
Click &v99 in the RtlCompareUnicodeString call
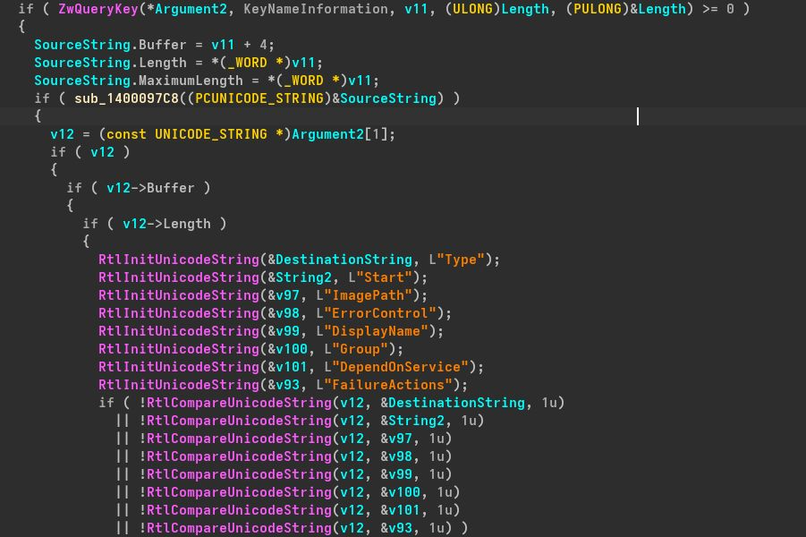[395, 474]
